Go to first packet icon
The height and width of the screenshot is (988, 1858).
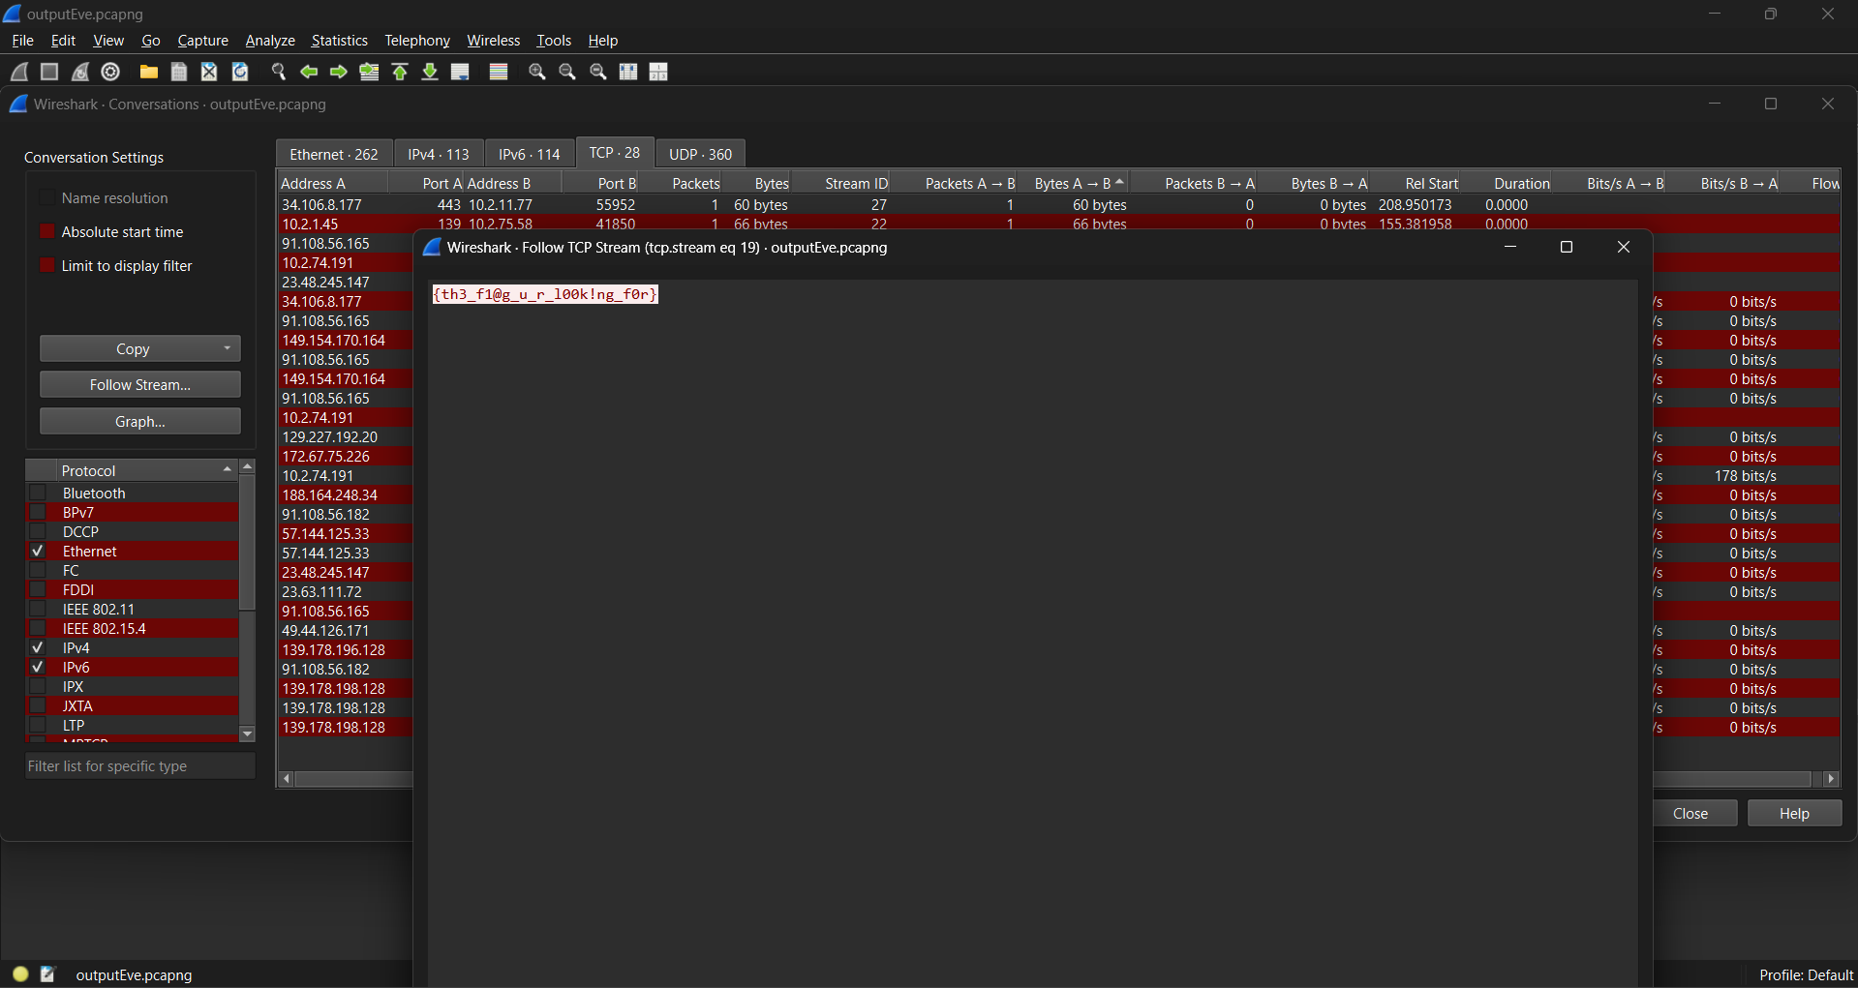point(400,72)
